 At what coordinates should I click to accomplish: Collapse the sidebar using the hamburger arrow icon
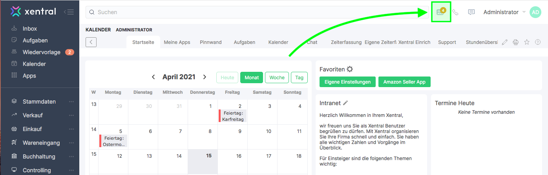pyautogui.click(x=69, y=12)
